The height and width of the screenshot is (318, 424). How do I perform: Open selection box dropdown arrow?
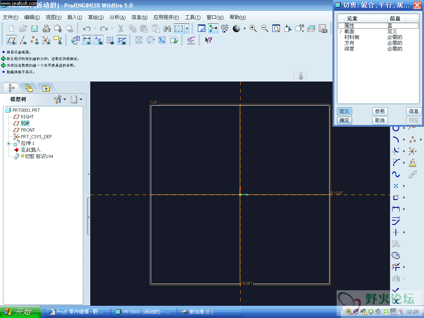point(187,29)
